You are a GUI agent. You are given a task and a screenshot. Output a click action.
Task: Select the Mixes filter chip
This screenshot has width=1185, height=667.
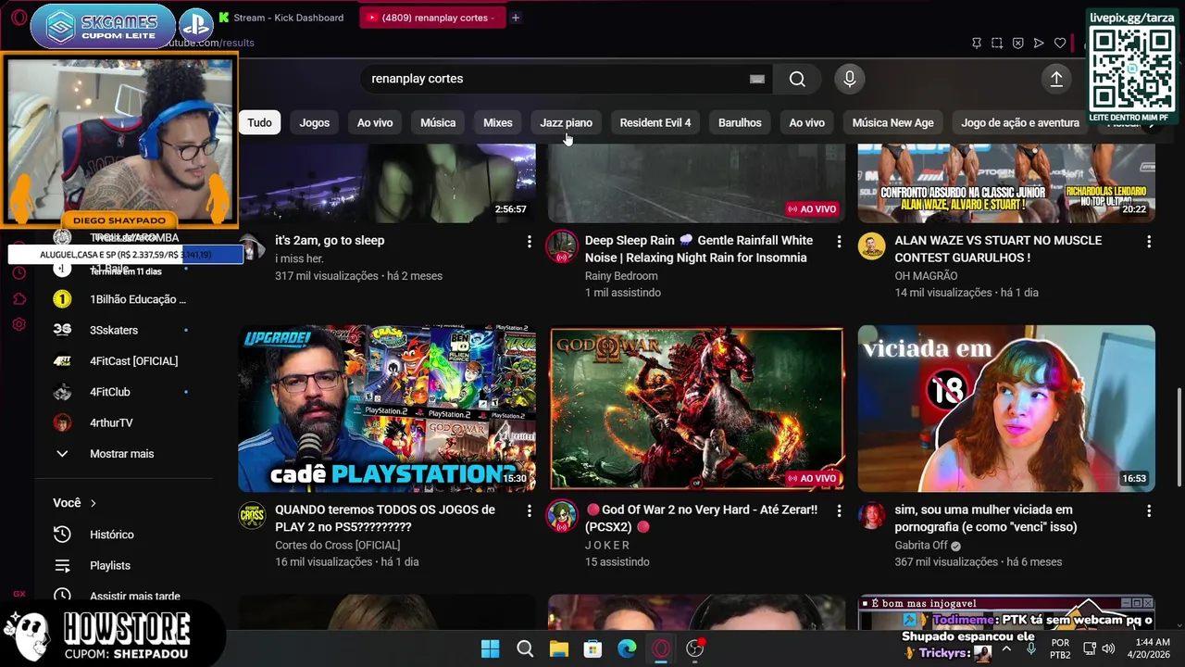point(497,122)
